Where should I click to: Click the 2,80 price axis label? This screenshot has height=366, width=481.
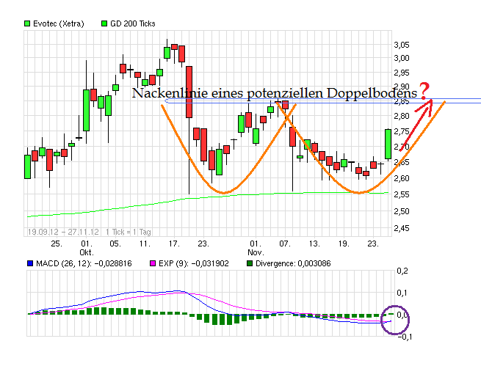[x=402, y=116]
